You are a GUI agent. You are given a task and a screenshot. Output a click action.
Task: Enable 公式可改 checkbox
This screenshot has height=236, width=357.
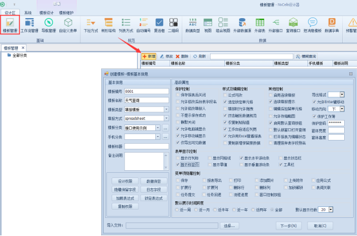coord(225,95)
